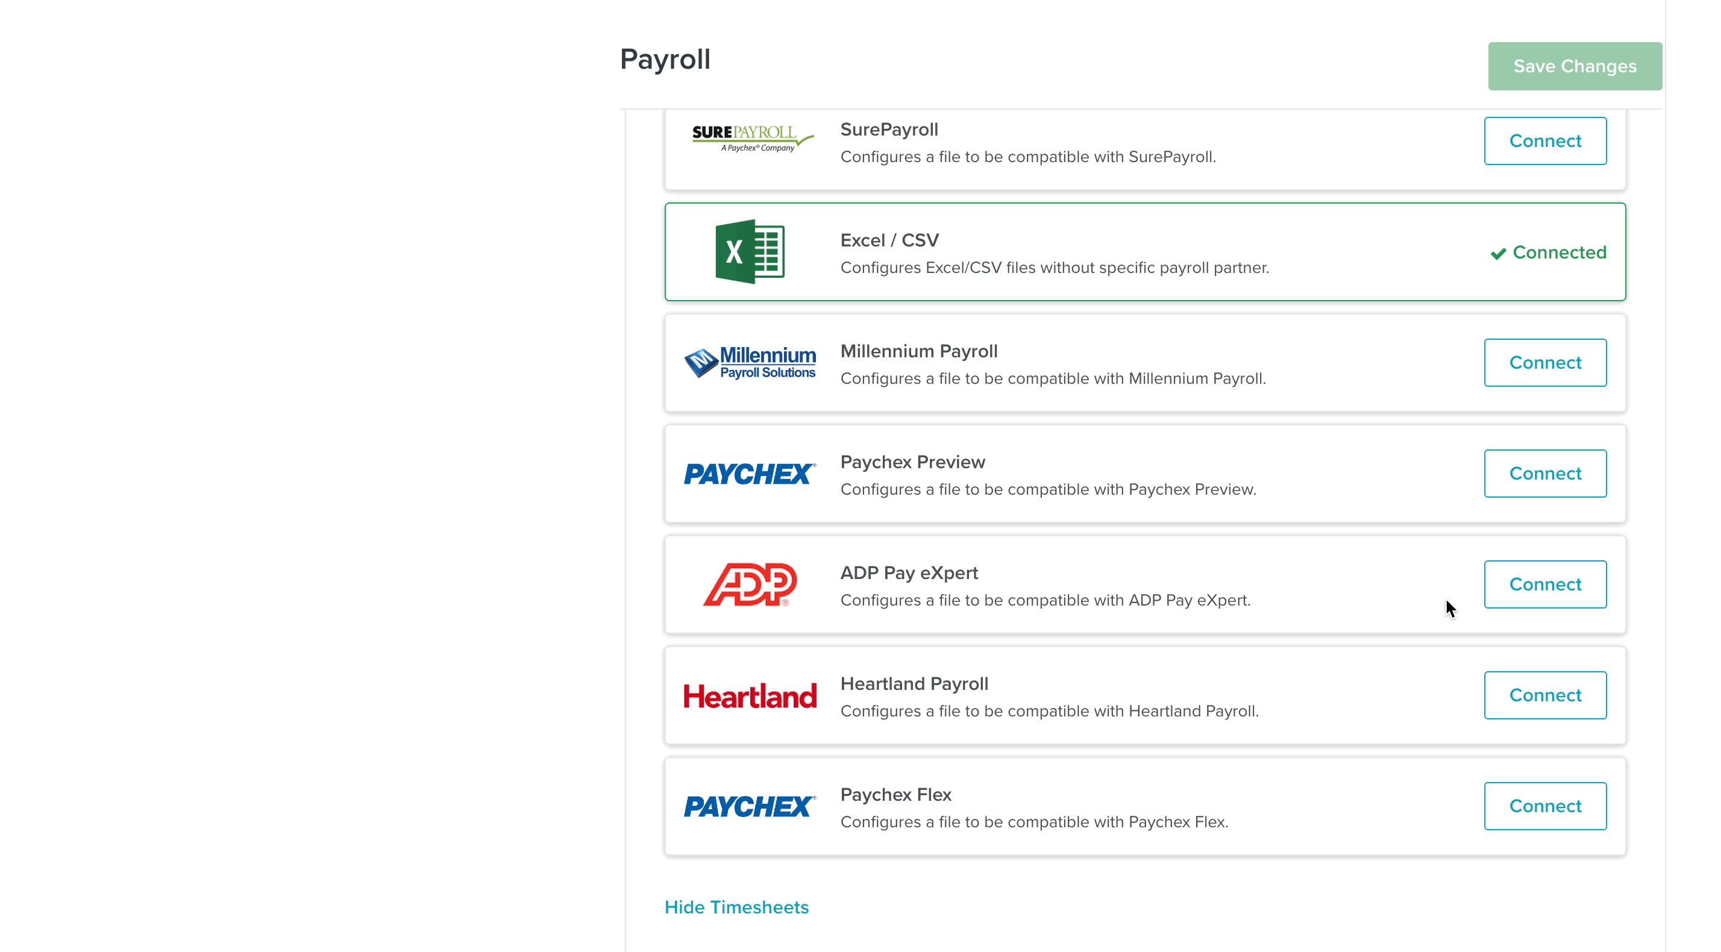
Task: Connect Millennium Payroll
Action: click(1544, 363)
